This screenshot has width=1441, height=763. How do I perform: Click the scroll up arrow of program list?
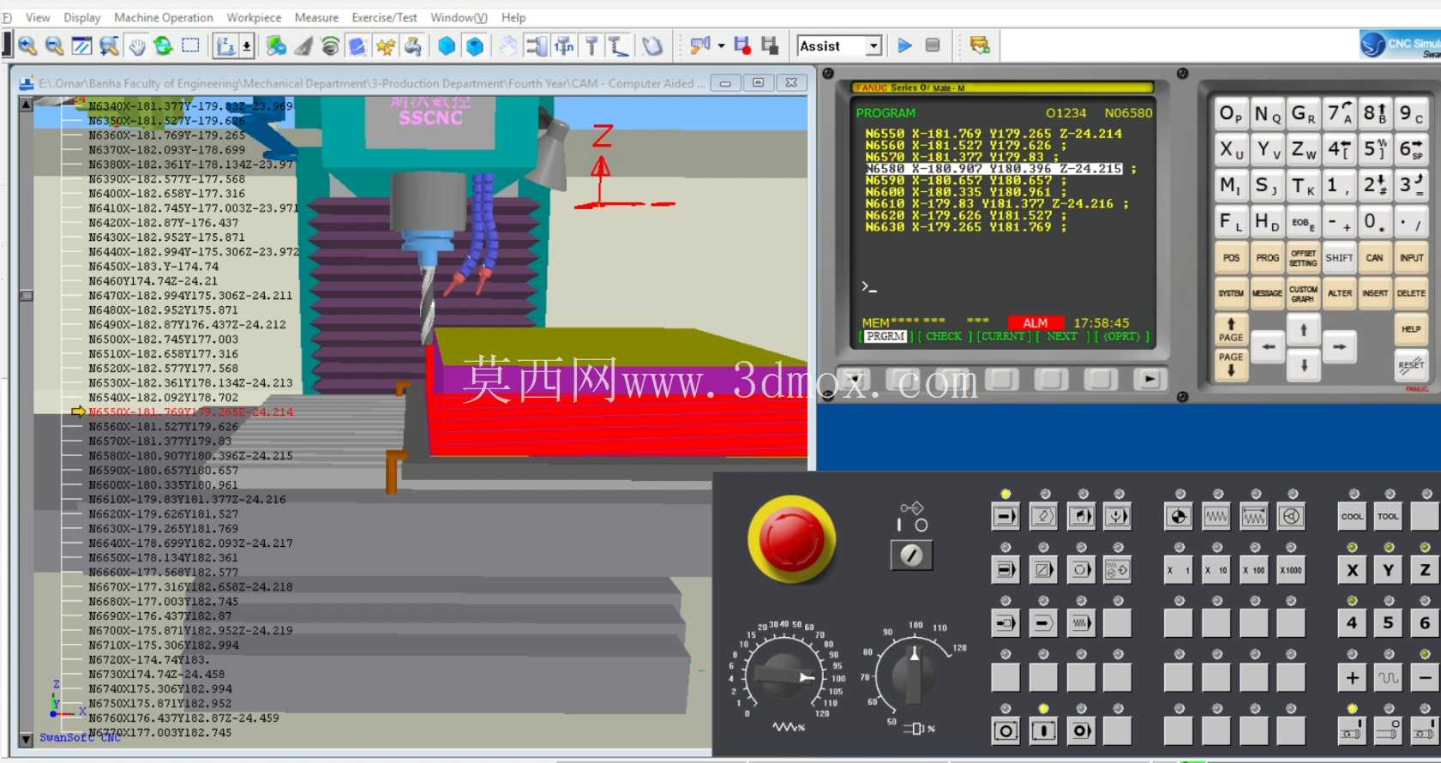(x=26, y=105)
